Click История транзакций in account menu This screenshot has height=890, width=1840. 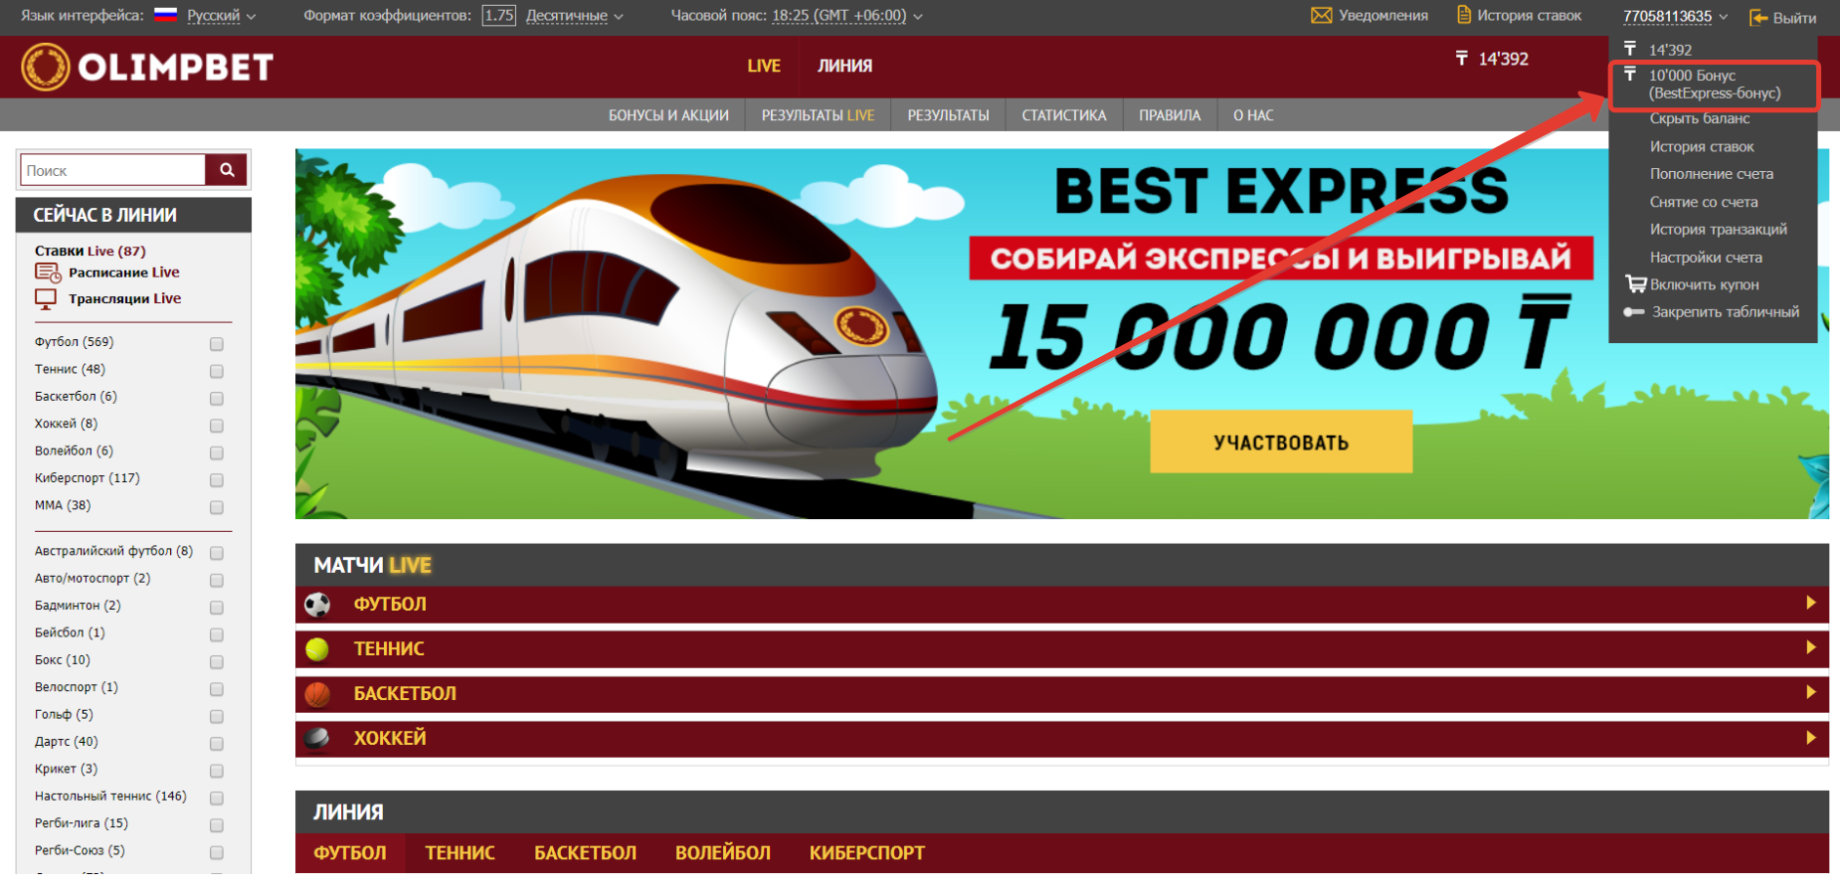1718,229
